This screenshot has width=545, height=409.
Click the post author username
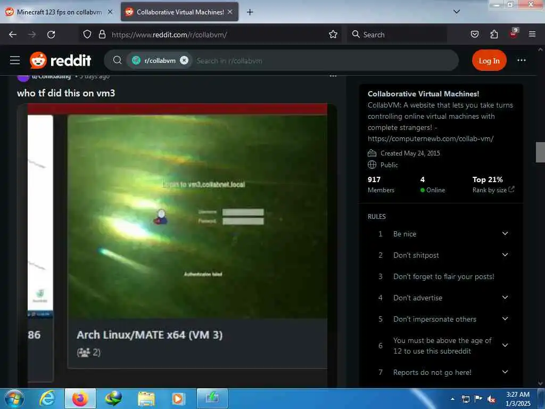coord(51,77)
